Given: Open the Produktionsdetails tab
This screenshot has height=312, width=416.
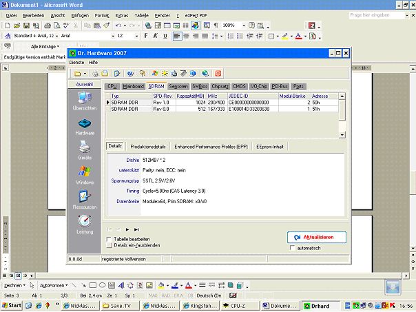Looking at the screenshot, I should pos(148,146).
